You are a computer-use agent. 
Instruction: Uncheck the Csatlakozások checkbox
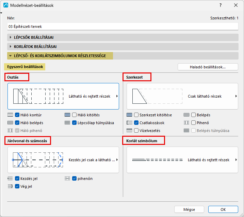(x=136, y=123)
